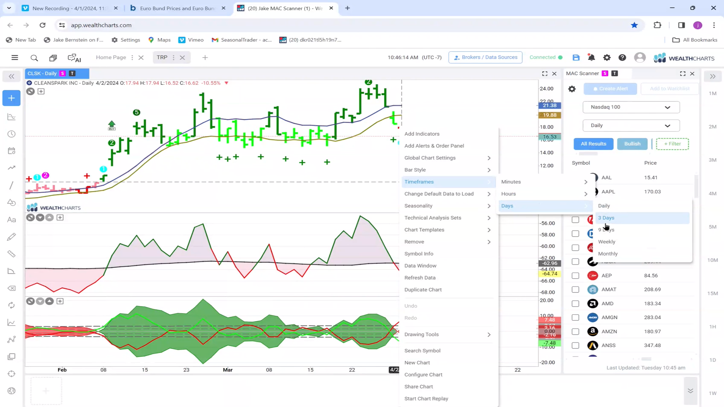This screenshot has width=724, height=407.
Task: Choose Duplicate Chart menu entry
Action: pos(448,290)
